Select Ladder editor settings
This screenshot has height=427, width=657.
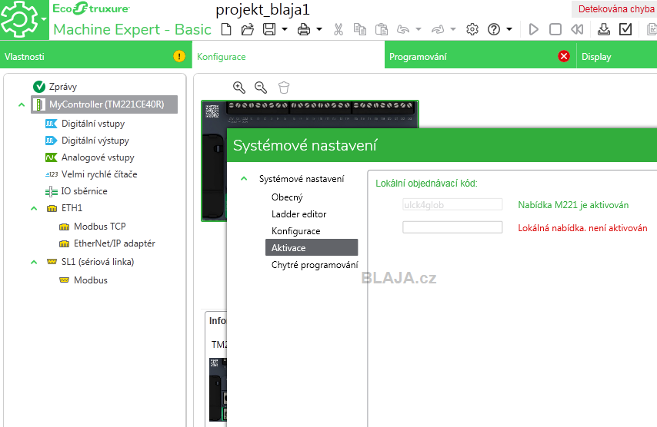(x=298, y=214)
